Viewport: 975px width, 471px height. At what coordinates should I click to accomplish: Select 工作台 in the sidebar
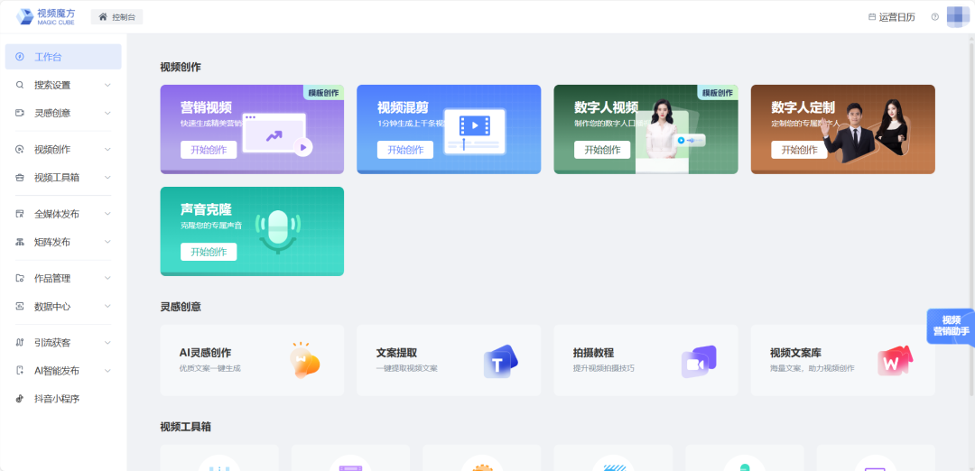tap(62, 57)
